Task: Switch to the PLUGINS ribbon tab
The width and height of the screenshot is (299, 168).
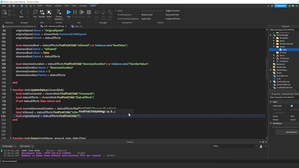Action: (83, 6)
